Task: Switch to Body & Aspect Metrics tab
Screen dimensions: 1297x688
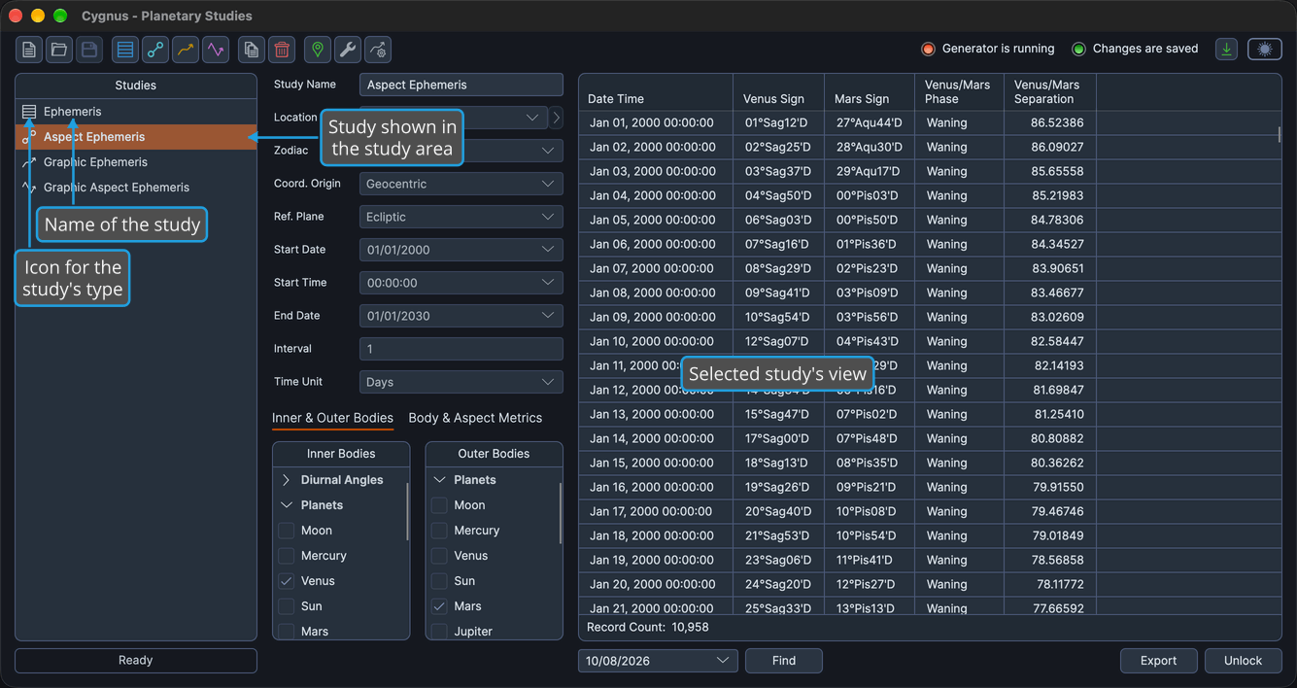Action: [x=475, y=418]
